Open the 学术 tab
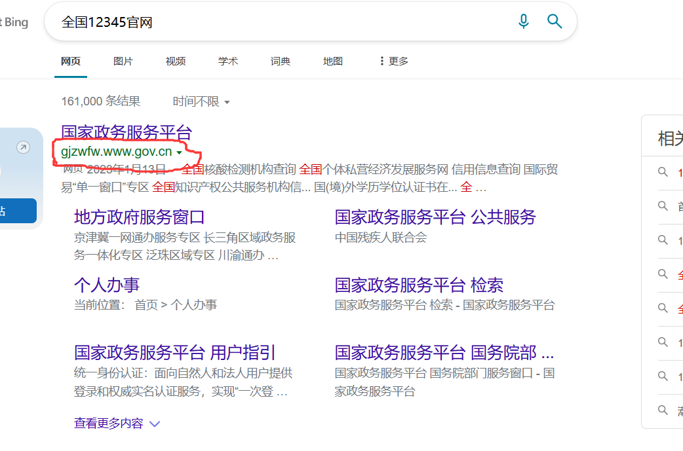The image size is (683, 451). pos(228,62)
